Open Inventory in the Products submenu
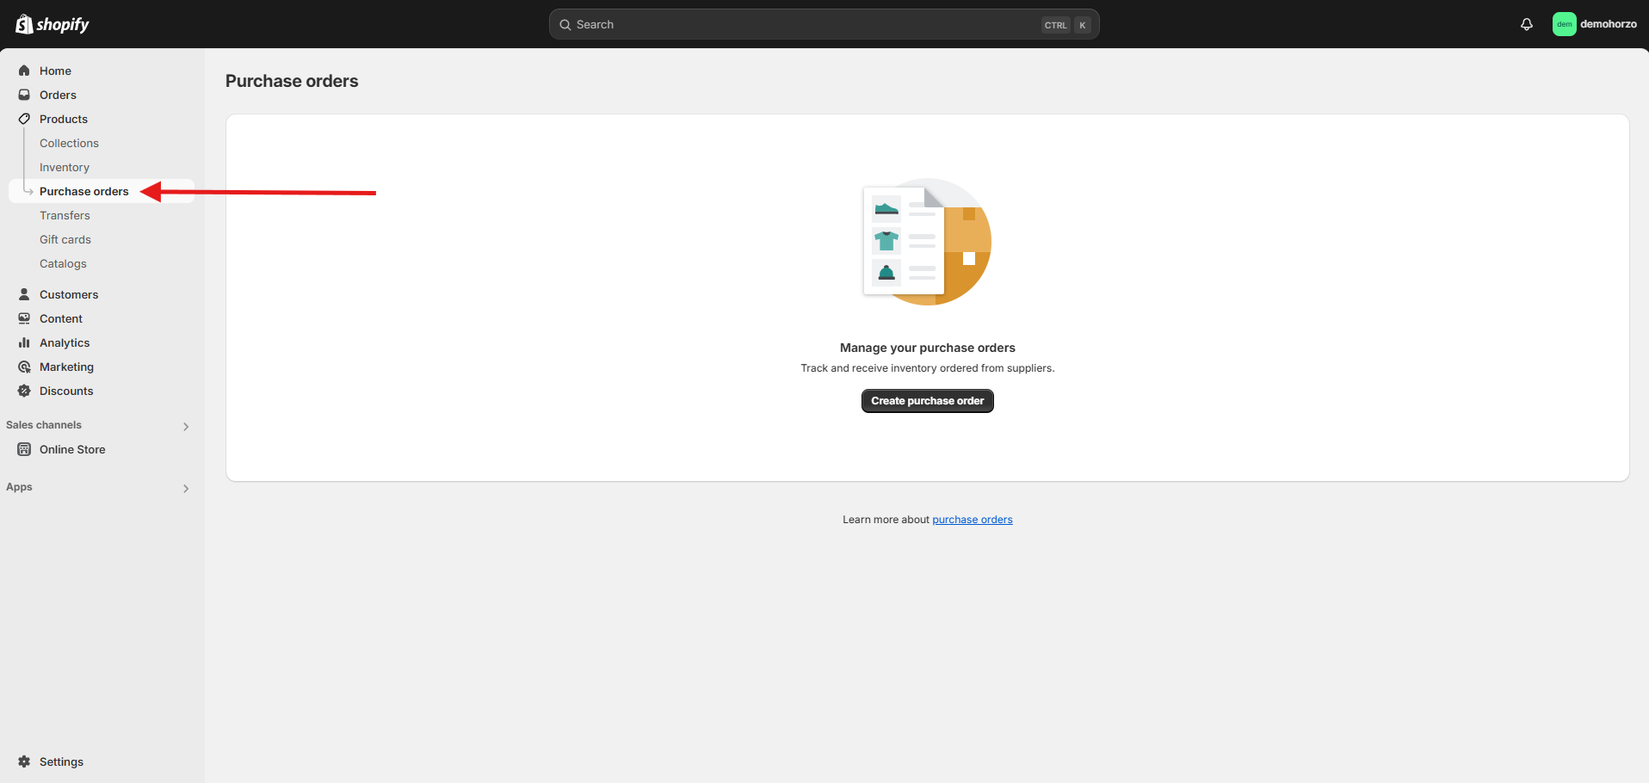1649x783 pixels. 65,167
